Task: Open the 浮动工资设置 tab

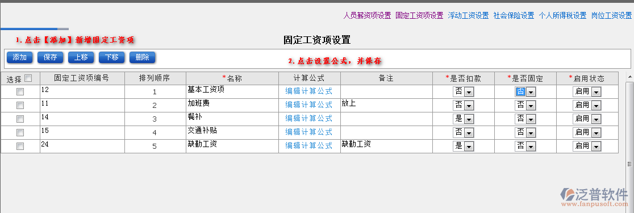Action: (x=468, y=16)
